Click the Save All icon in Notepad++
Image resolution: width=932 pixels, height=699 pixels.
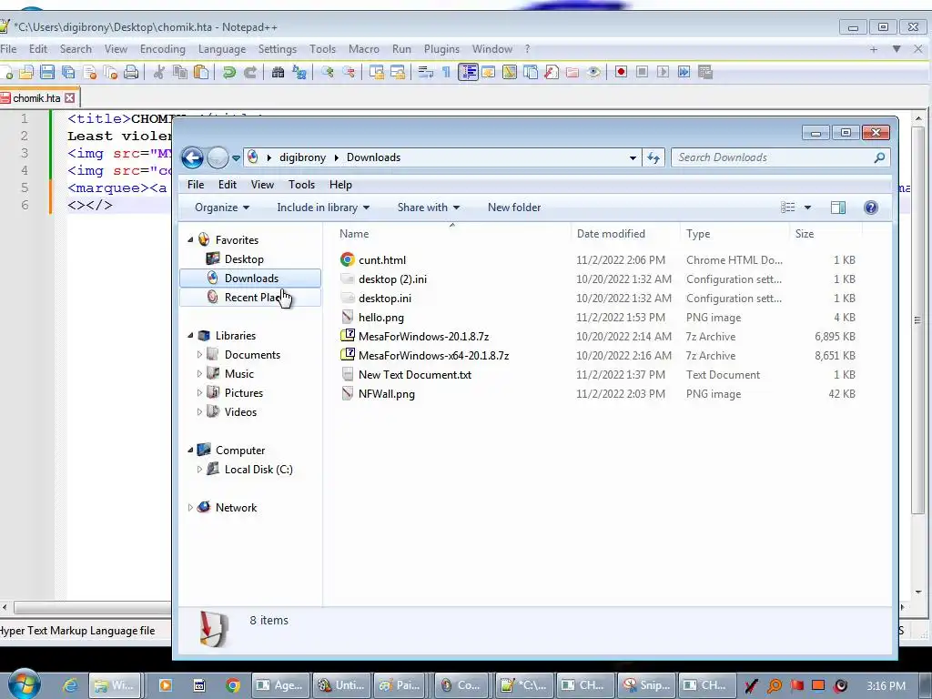68,72
